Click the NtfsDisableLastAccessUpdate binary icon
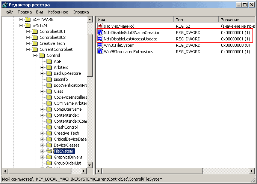This screenshot has height=184, width=257. 100,39
